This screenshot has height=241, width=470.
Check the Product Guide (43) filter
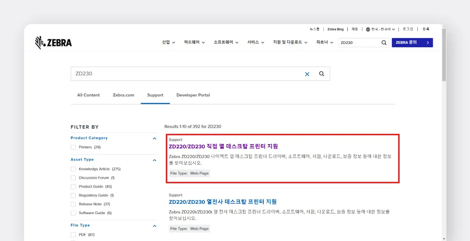73,187
